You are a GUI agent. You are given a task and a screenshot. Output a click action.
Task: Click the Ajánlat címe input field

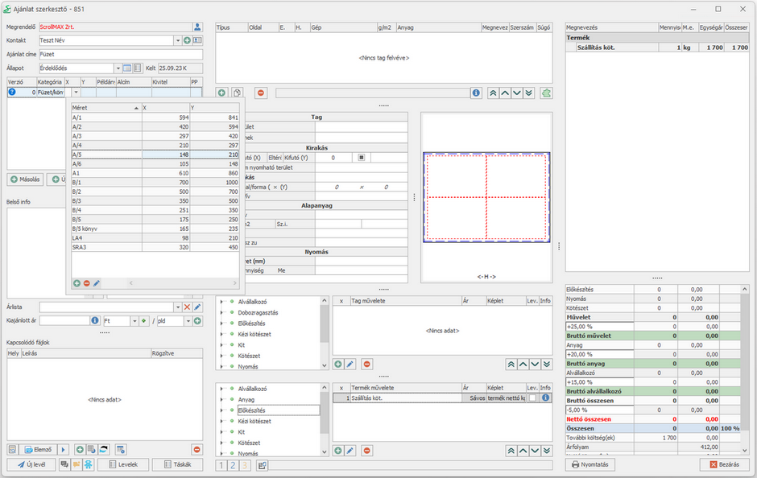tap(121, 54)
